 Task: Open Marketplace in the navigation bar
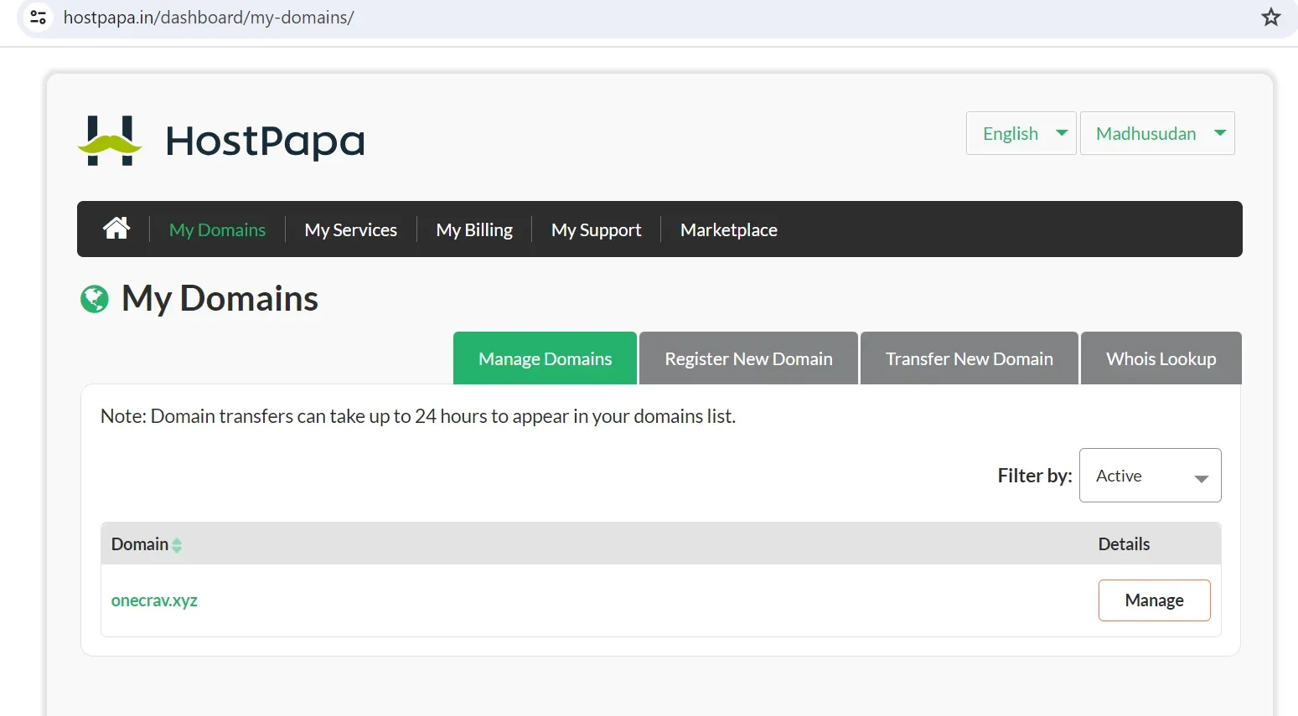(x=729, y=229)
